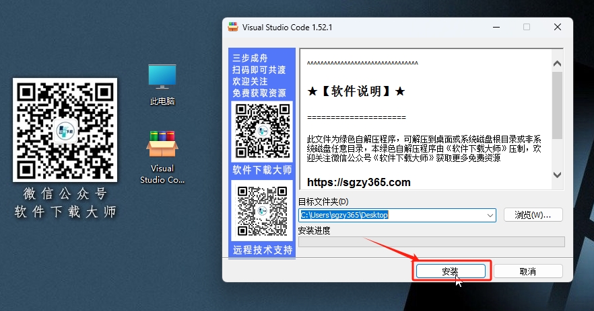Click the Visual Studio Code 1.52.1 window title
The width and height of the screenshot is (594, 311).
click(287, 28)
